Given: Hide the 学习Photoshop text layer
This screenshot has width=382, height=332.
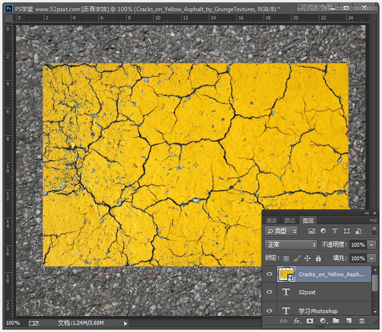Looking at the screenshot, I should point(269,311).
